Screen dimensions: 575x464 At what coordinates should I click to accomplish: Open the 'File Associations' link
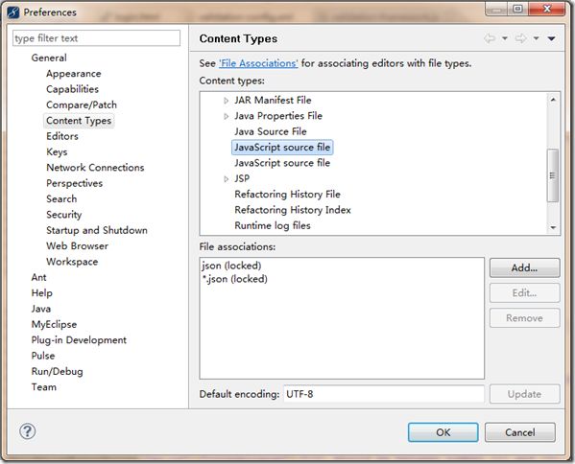point(258,63)
